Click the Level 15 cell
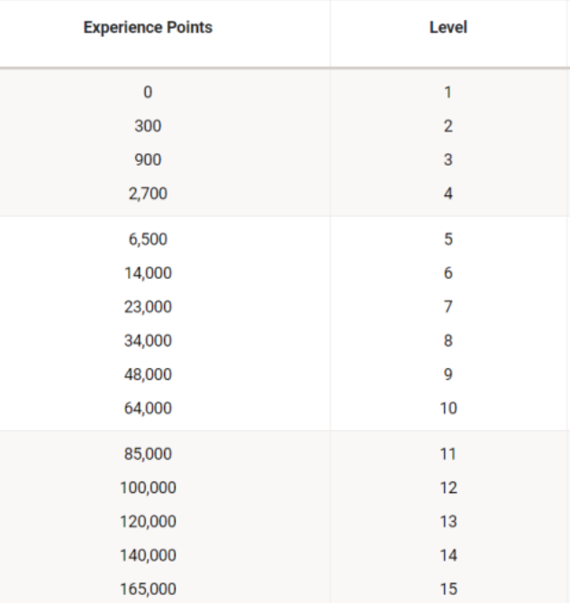This screenshot has height=603, width=570. 448,589
